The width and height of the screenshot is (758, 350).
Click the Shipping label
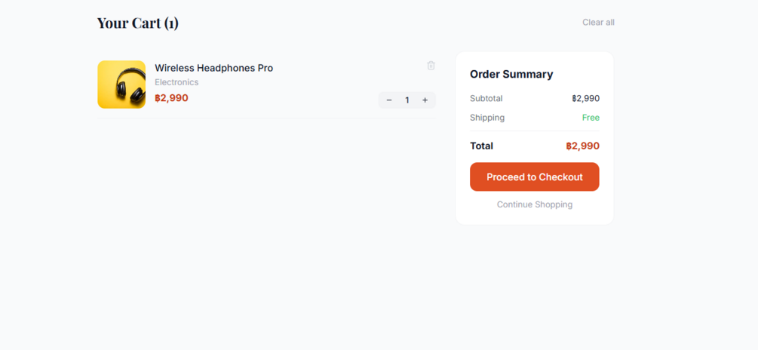pyautogui.click(x=486, y=118)
